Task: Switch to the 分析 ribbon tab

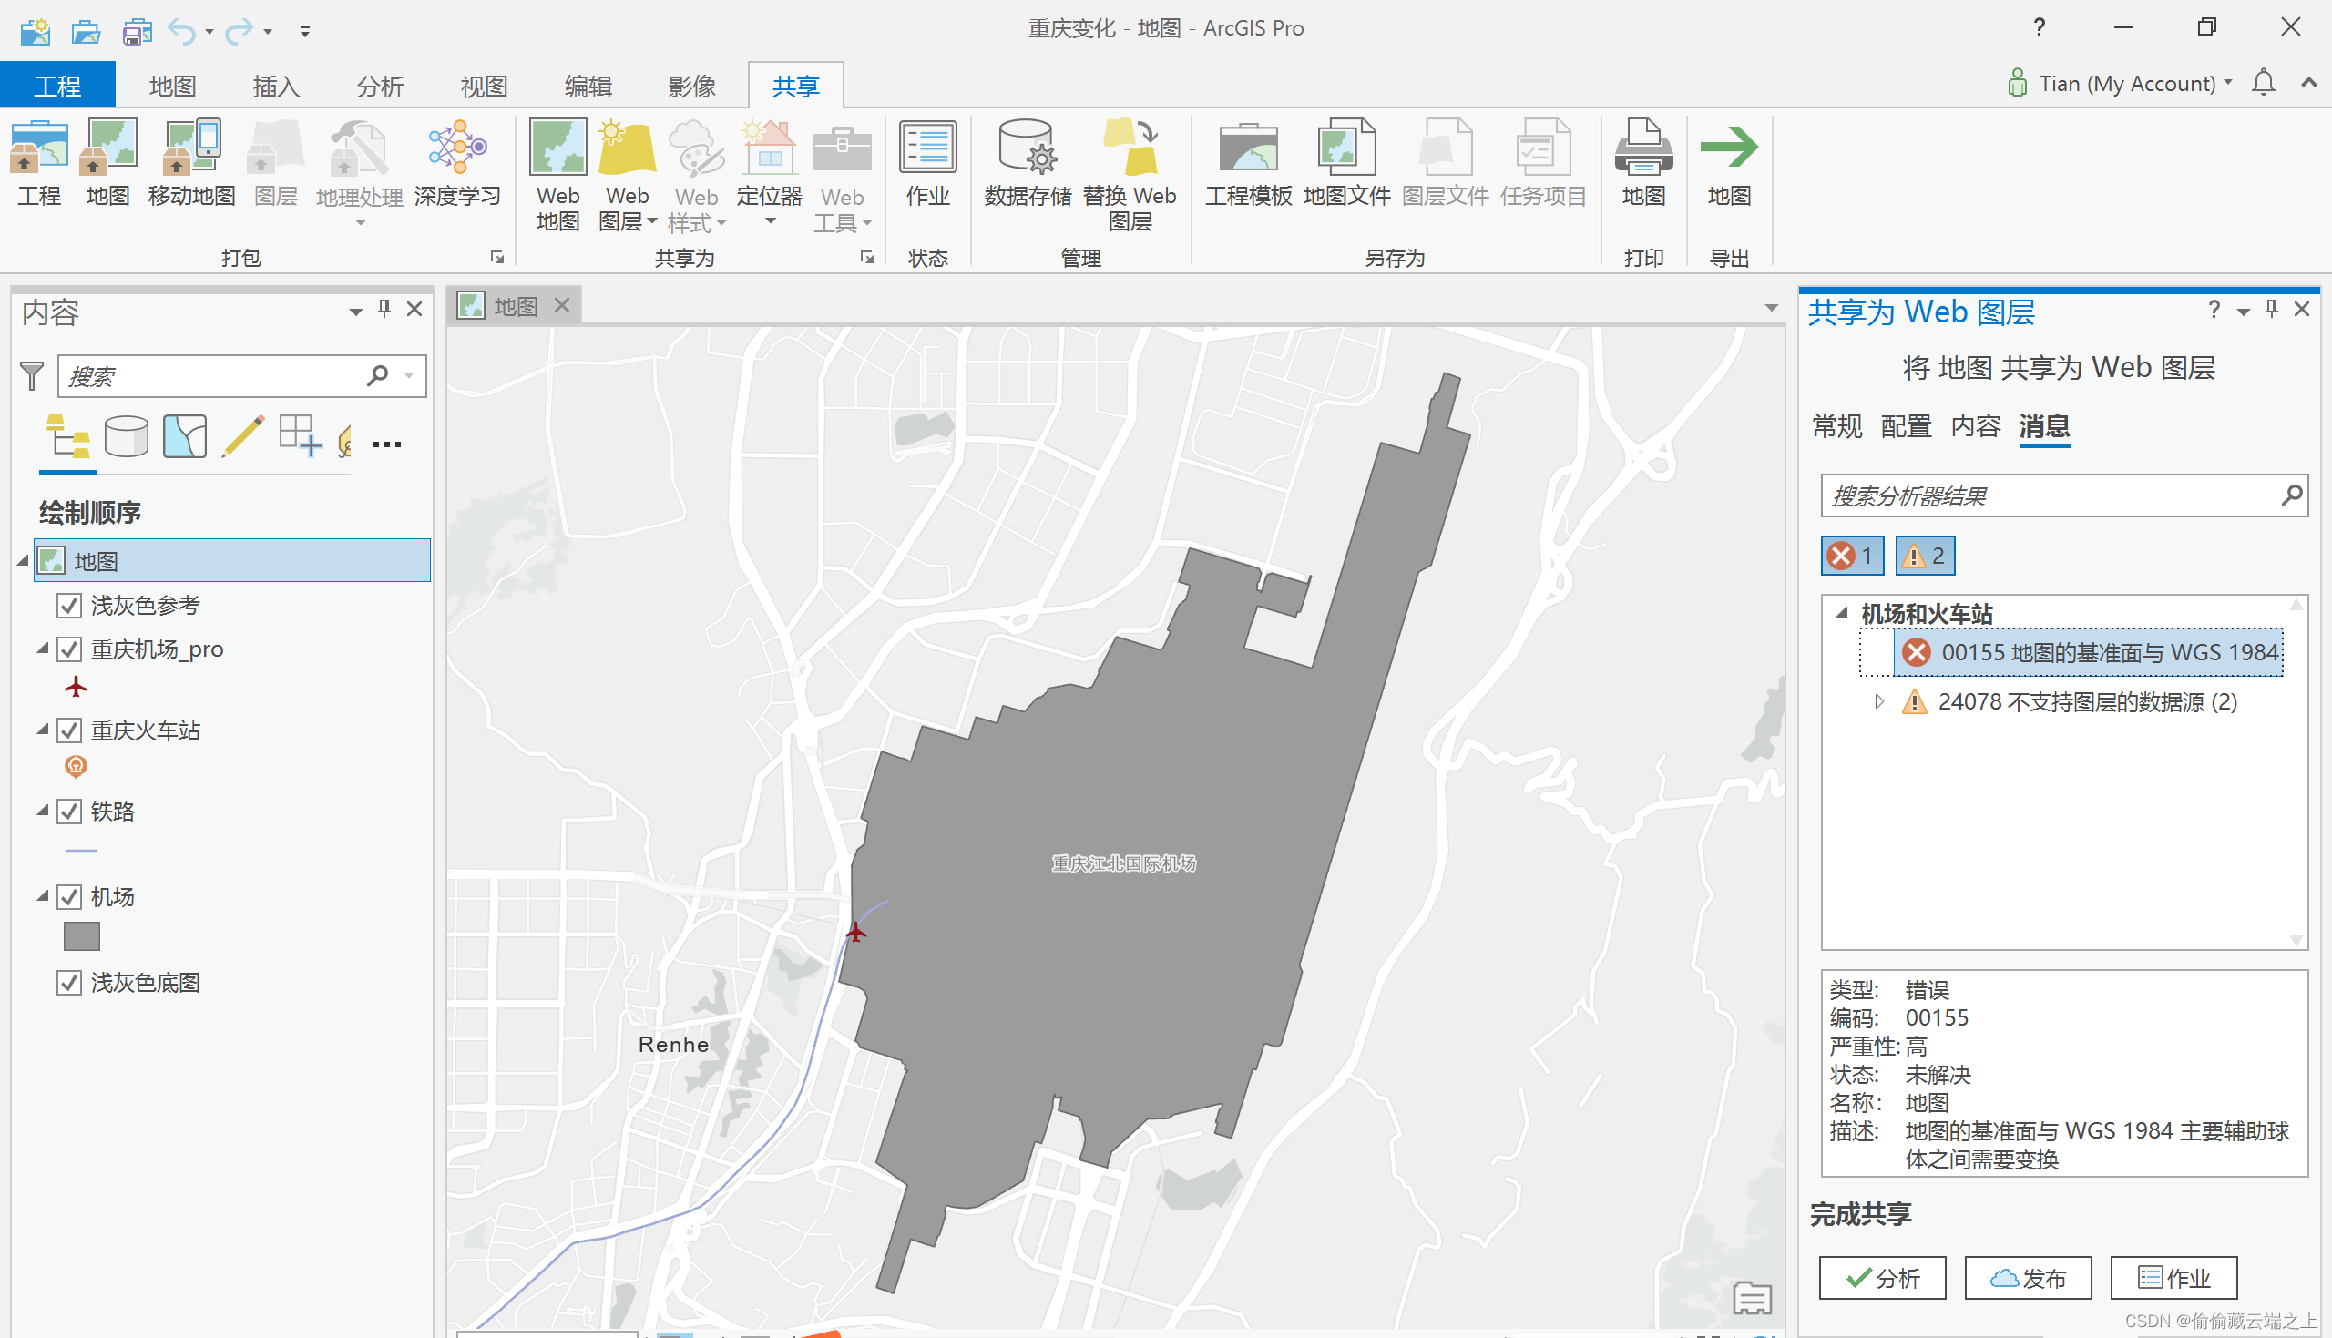Action: 380,87
